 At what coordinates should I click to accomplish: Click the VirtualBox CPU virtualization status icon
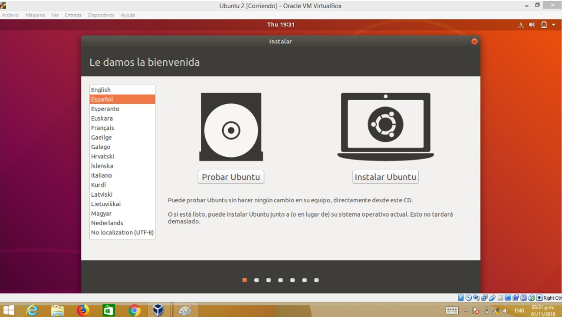click(524, 298)
